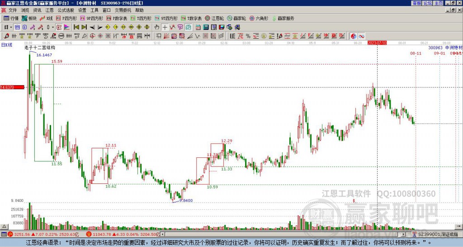The width and height of the screenshot is (463, 247).
Task: Expand the 日 period dropdown
Action: [11, 27]
